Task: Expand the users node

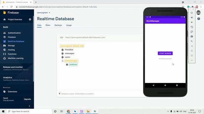Action: click(62, 57)
